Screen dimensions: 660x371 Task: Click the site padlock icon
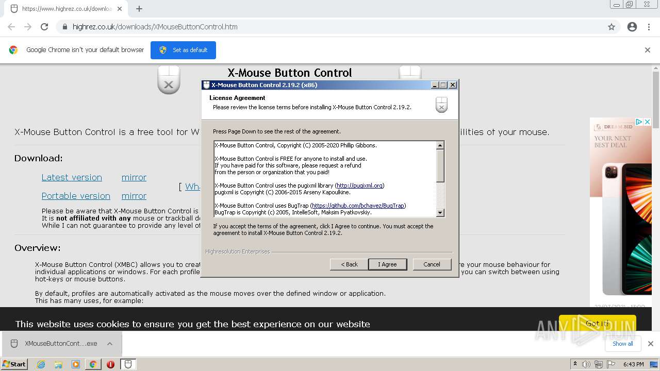click(65, 27)
